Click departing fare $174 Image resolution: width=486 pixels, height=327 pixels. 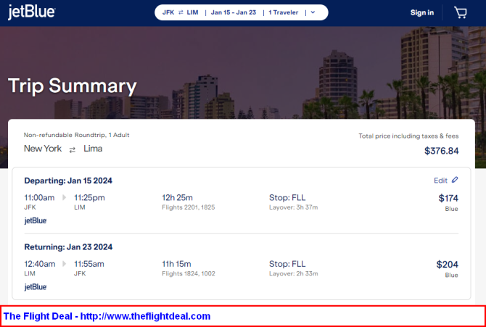(448, 198)
